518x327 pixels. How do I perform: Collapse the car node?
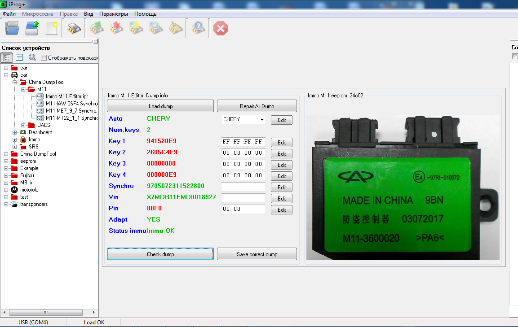click(6, 75)
